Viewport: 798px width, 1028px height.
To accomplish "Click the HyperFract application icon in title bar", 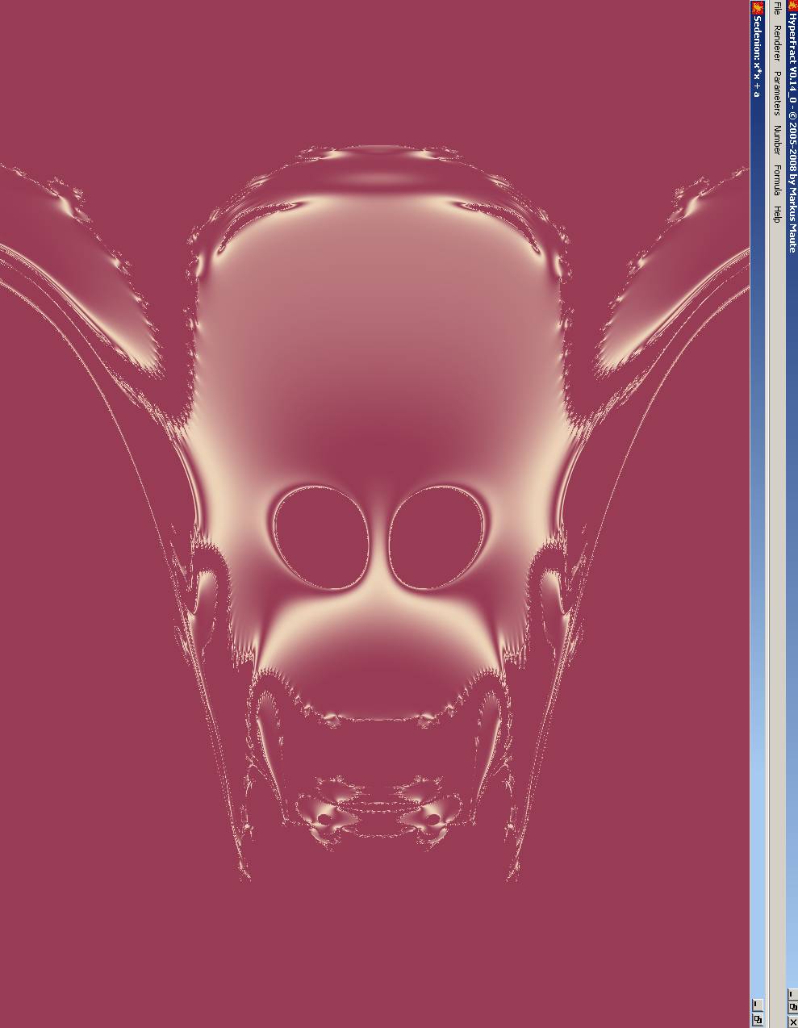I will 792,7.
